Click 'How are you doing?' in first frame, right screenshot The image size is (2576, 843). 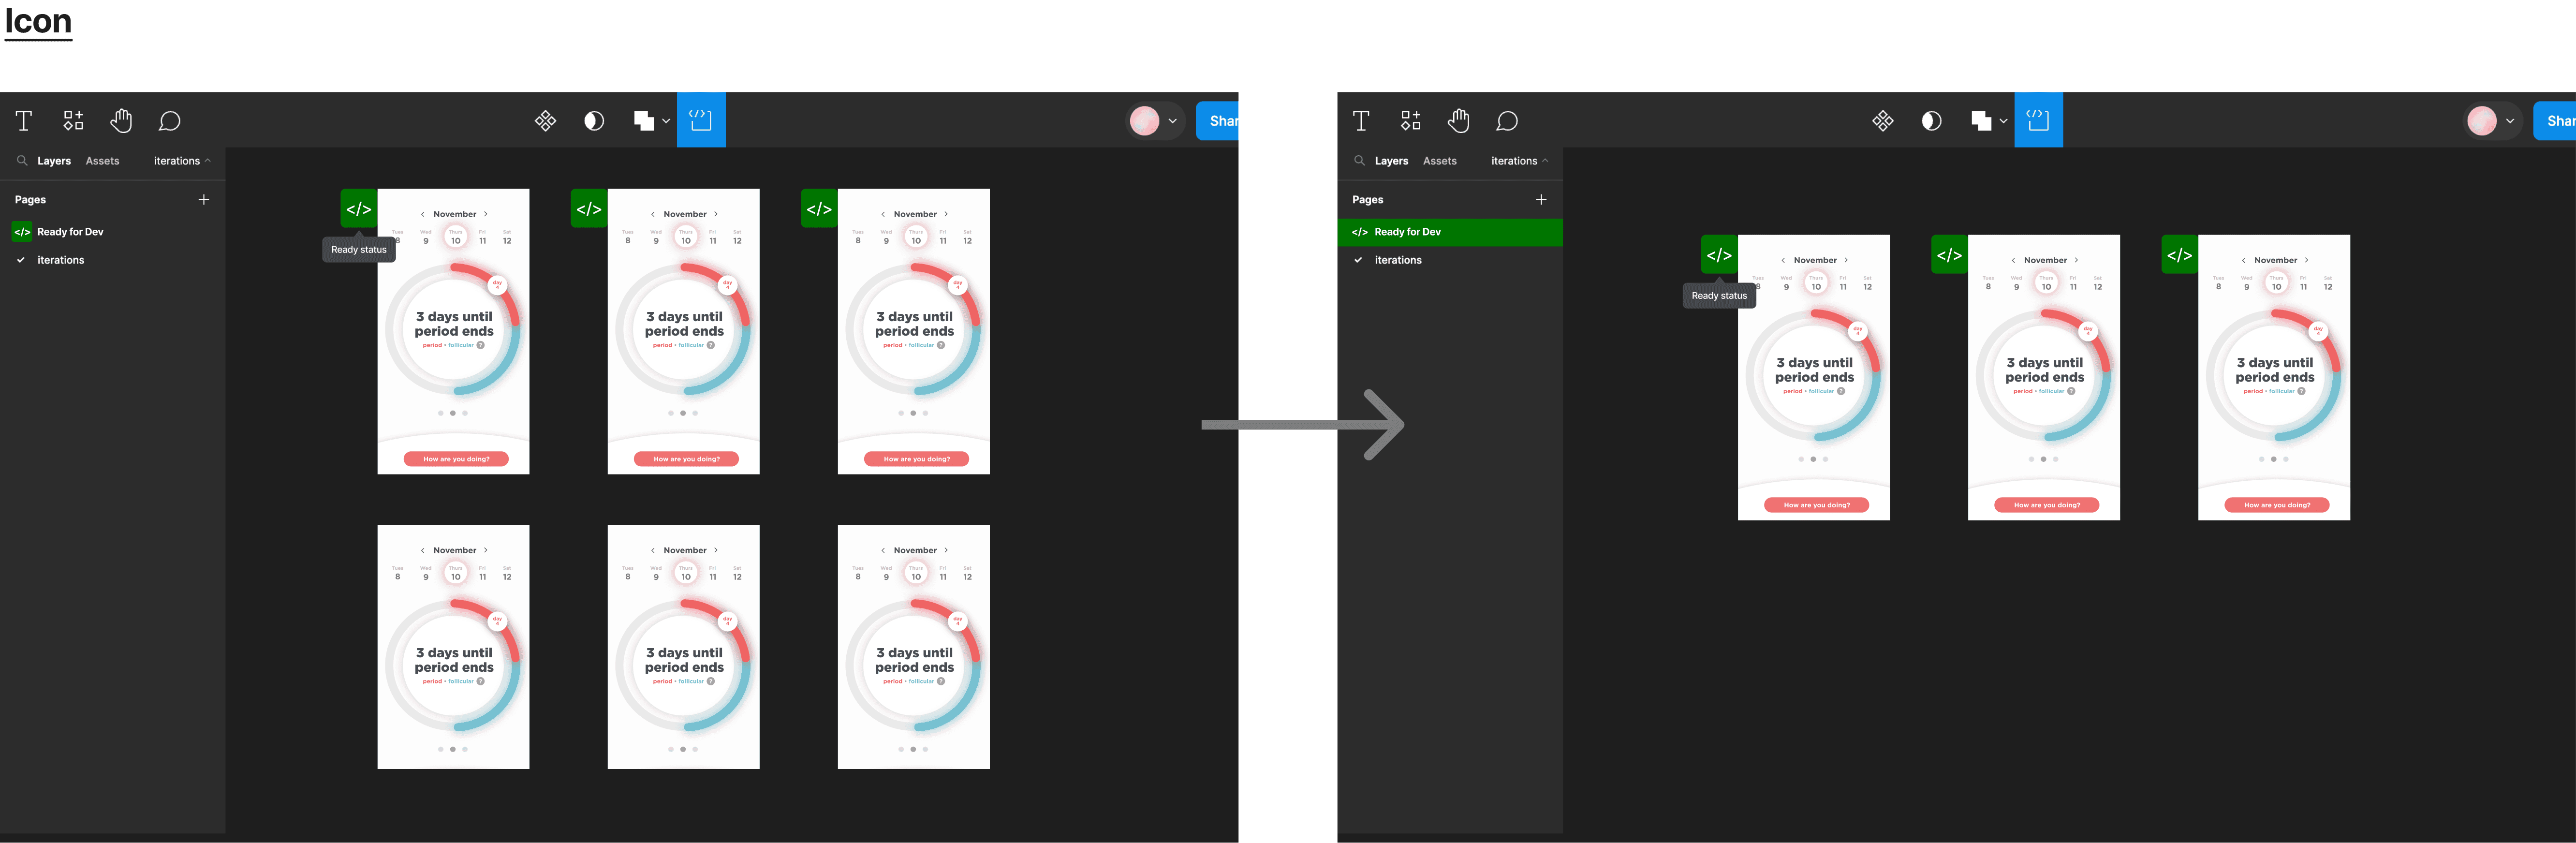pos(1816,505)
